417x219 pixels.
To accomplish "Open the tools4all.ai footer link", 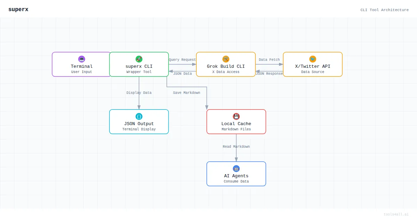I will click(396, 214).
